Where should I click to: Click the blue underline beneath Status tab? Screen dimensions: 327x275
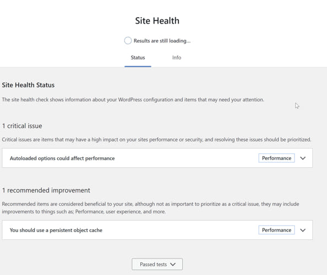[138, 67]
